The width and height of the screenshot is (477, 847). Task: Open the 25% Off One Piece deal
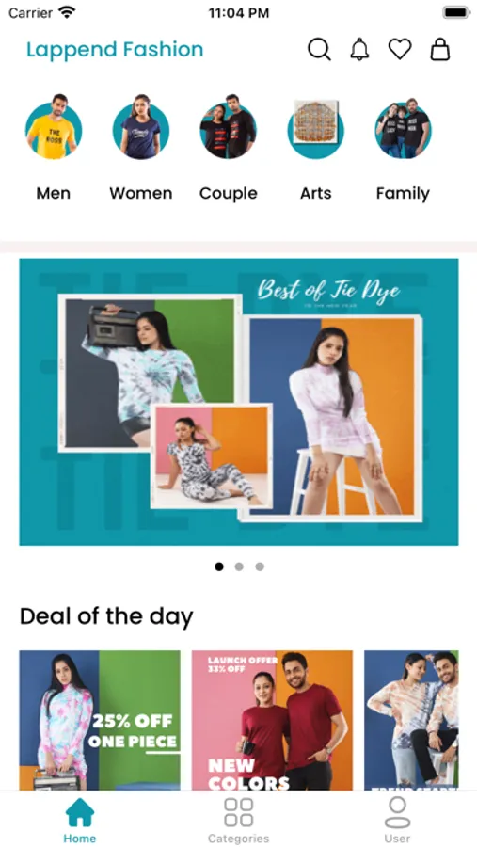point(100,721)
